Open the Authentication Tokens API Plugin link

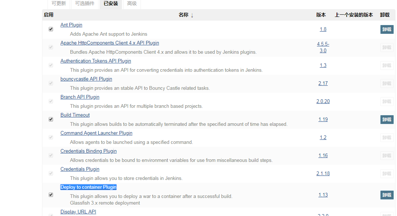point(95,61)
